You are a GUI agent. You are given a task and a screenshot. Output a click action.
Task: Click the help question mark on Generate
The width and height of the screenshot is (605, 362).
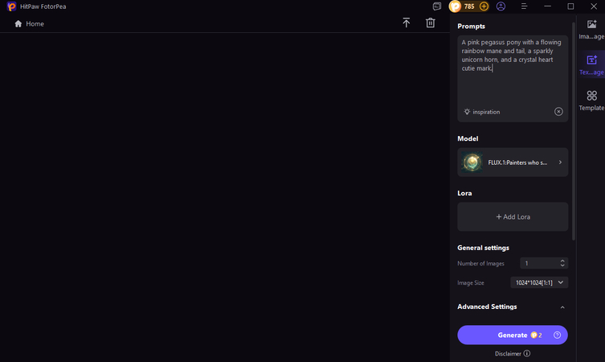(x=558, y=335)
